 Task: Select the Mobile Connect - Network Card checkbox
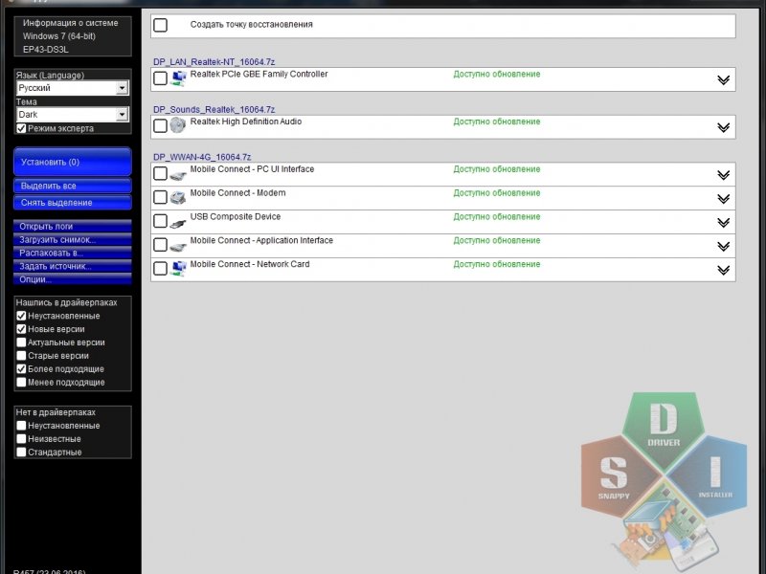click(160, 269)
